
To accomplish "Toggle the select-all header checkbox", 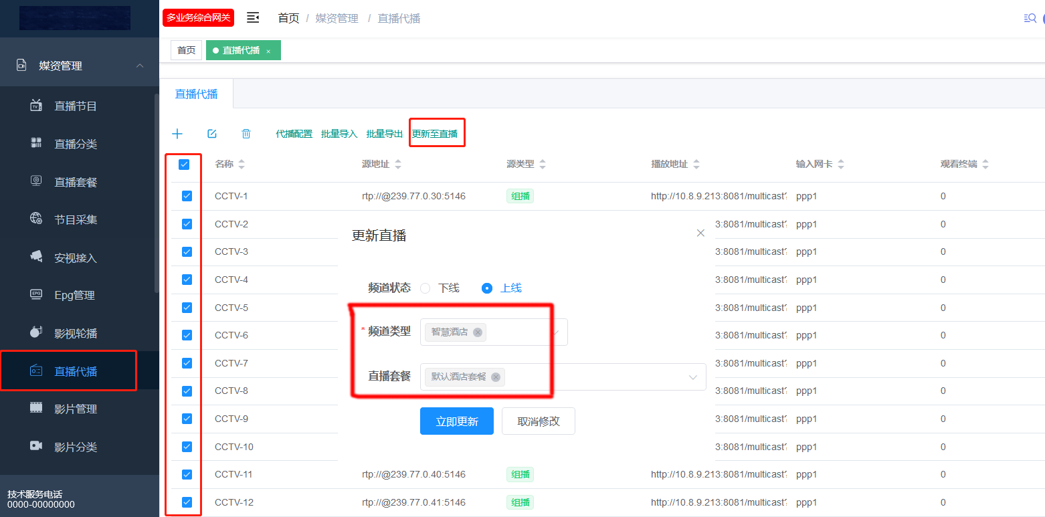I will click(x=184, y=165).
